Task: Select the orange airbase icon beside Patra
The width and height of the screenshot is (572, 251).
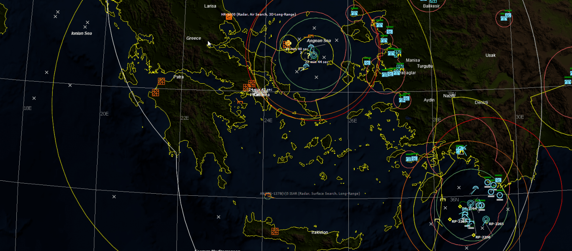Action: coord(161,81)
